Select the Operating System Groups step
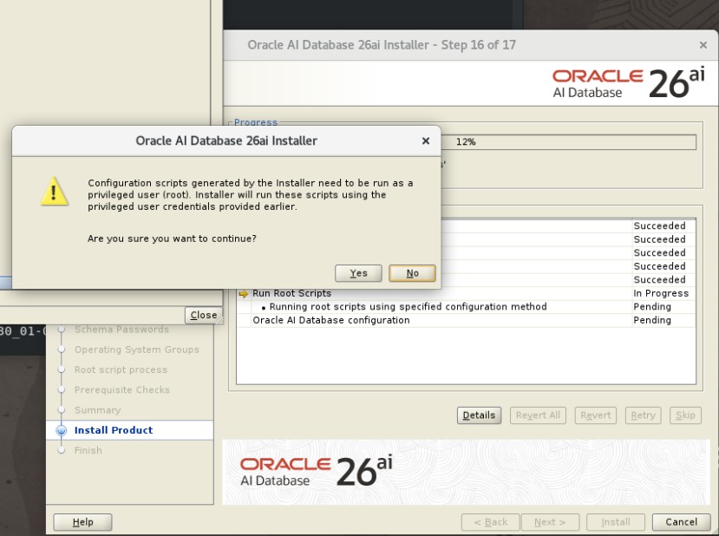Image resolution: width=719 pixels, height=536 pixels. (137, 350)
